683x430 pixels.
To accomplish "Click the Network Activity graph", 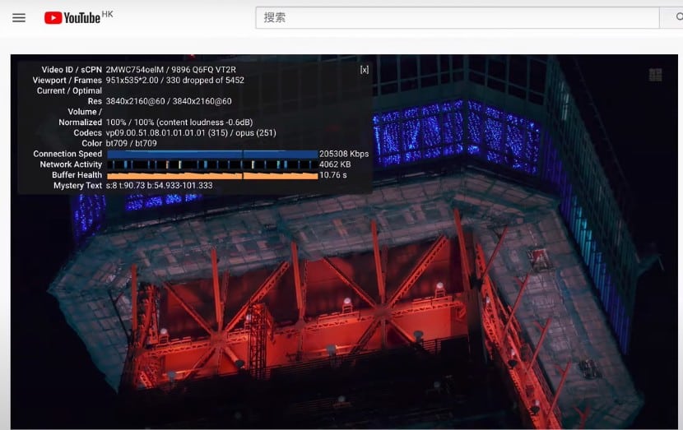I will pos(212,164).
